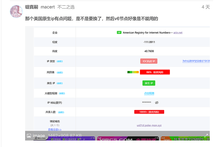The width and height of the screenshot is (217, 147).
Task: Open 说明 link next to 原生 IP
Action: [x=60, y=83]
